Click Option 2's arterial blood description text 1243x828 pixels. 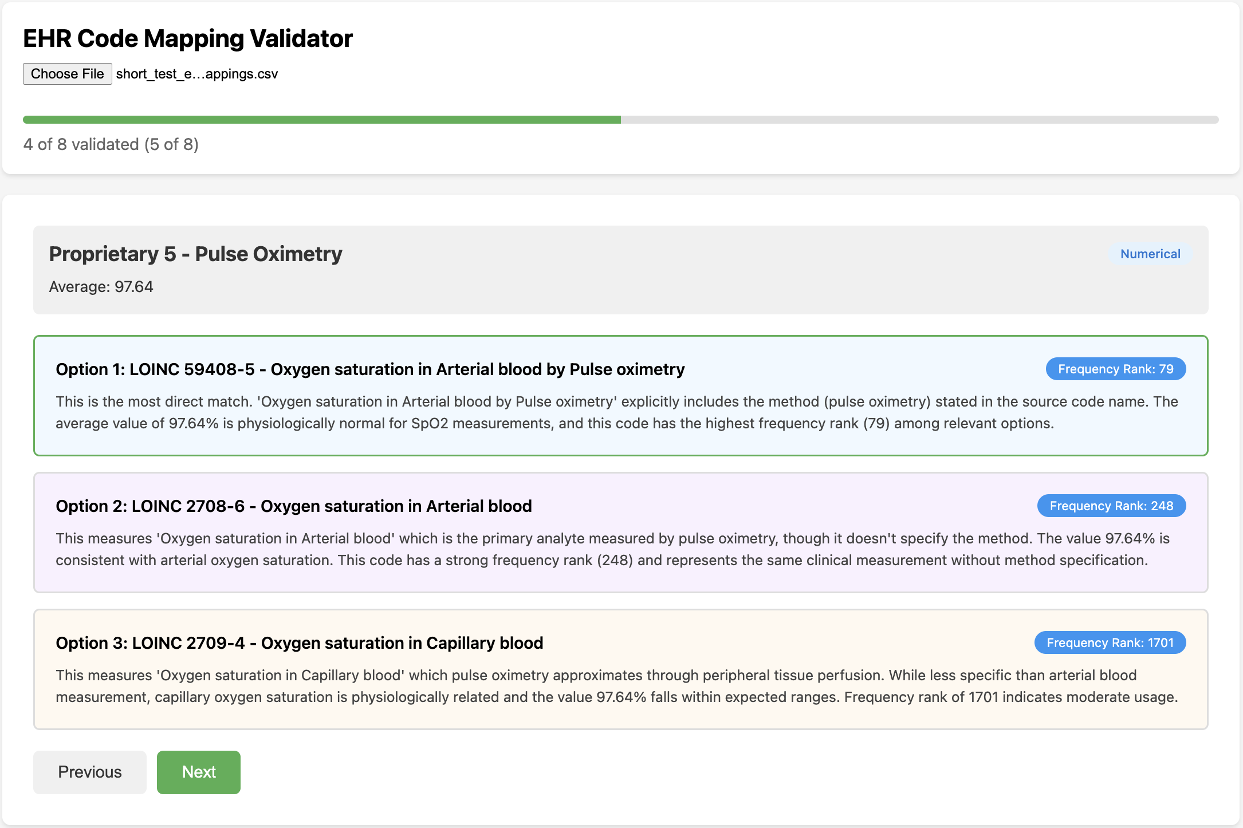(x=612, y=549)
